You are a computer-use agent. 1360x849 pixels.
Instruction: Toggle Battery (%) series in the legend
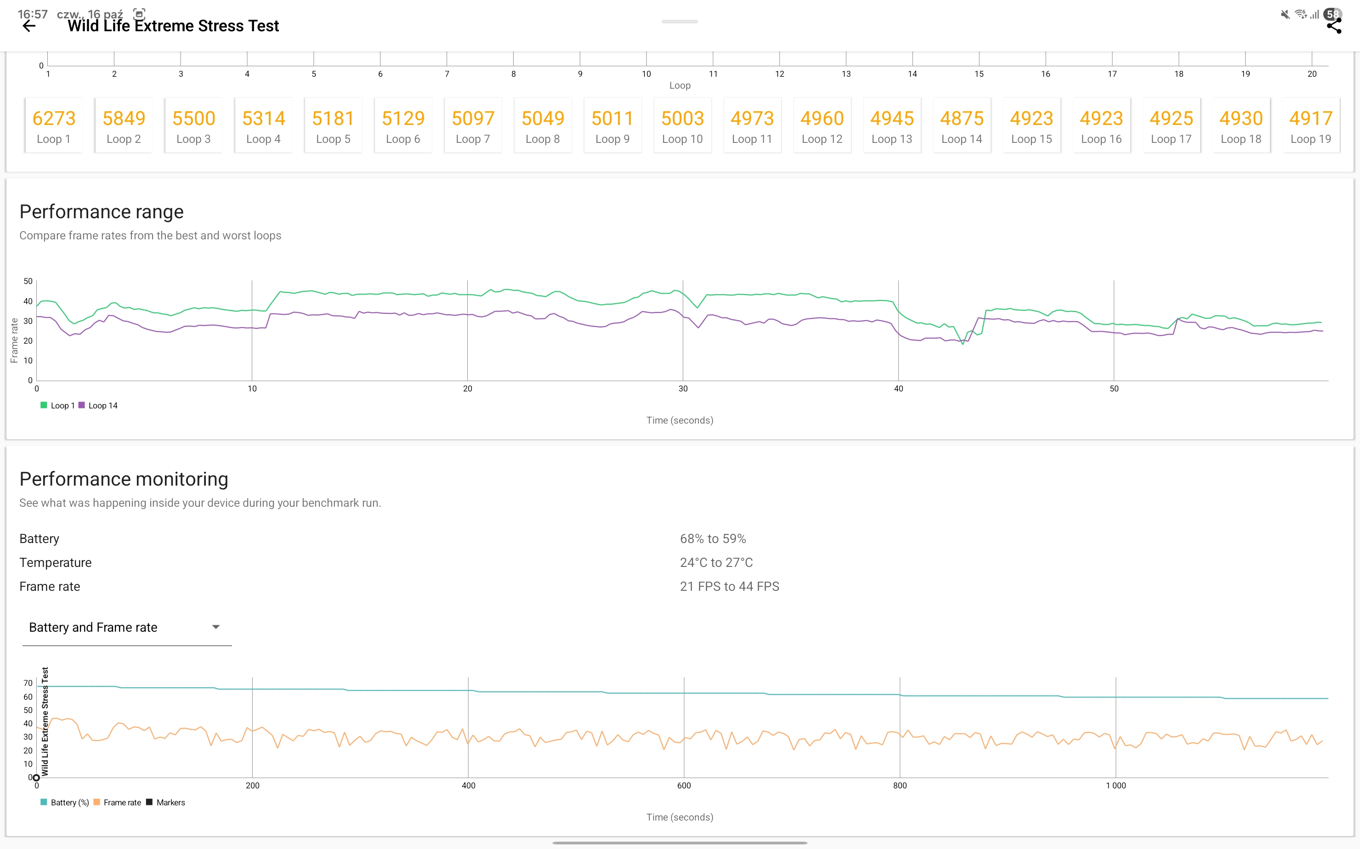(x=65, y=803)
